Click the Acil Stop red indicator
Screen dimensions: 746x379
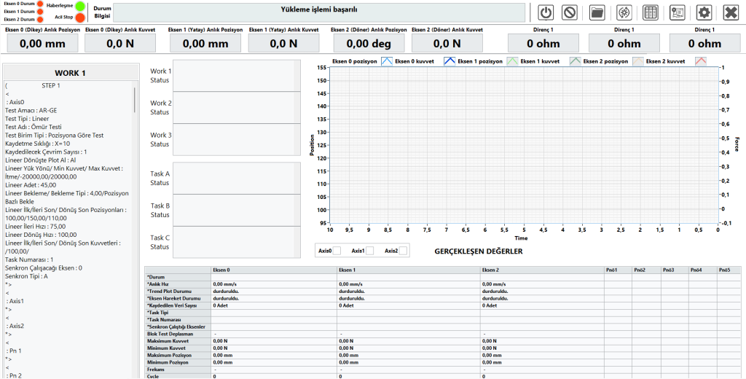pyautogui.click(x=80, y=17)
